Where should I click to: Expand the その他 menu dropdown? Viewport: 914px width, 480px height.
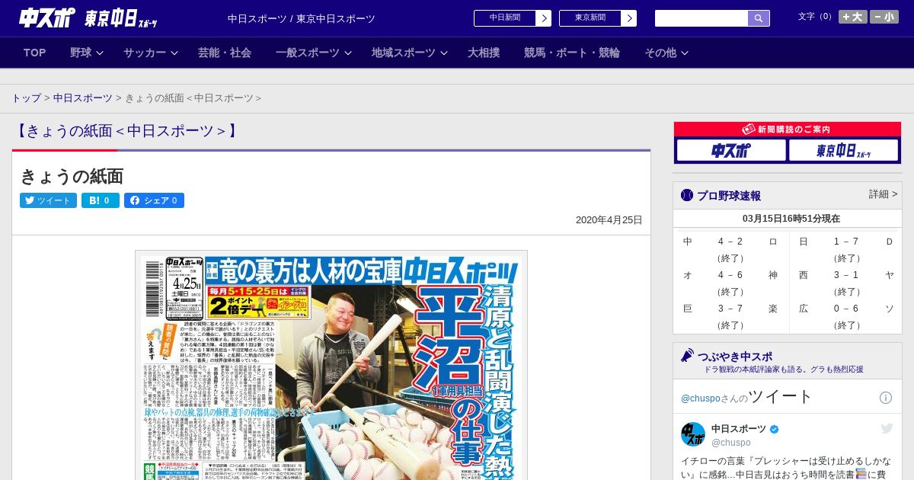[666, 53]
